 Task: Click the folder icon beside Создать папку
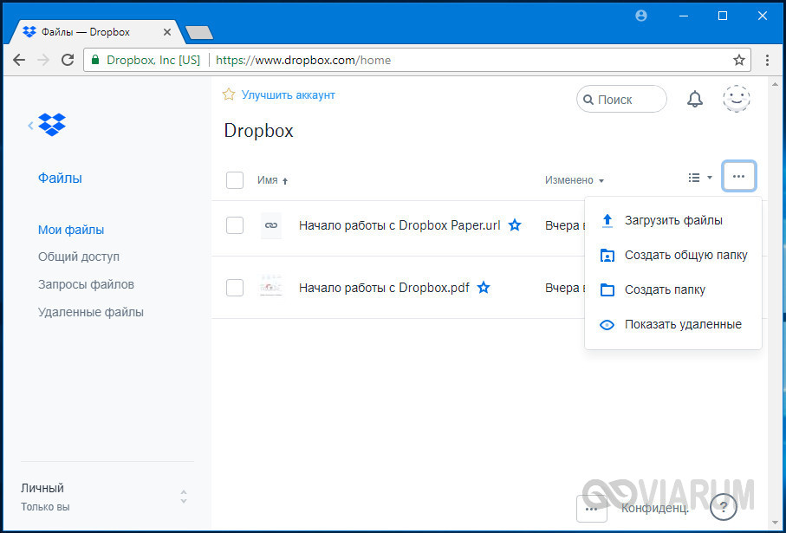pos(607,289)
